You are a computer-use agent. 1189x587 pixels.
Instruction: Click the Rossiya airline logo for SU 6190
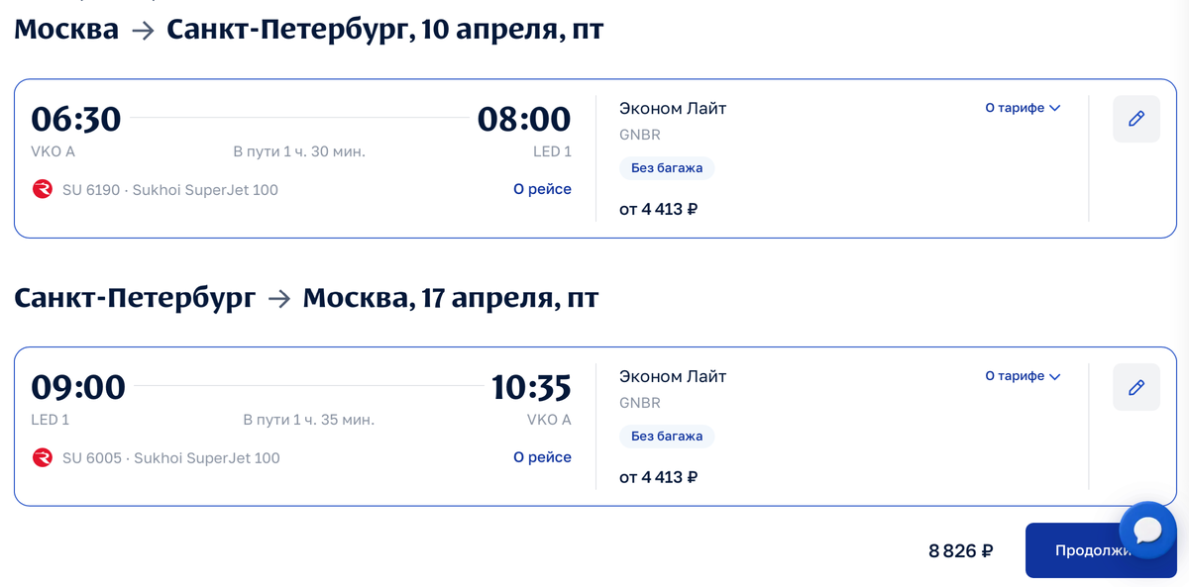coord(43,189)
